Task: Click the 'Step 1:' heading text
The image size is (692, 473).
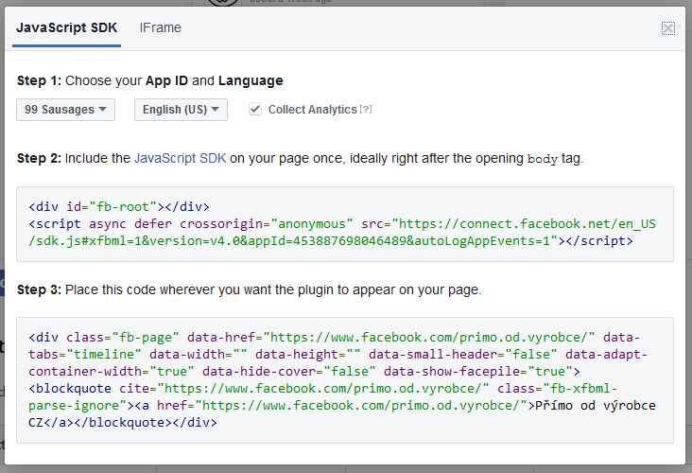Action: pos(38,80)
